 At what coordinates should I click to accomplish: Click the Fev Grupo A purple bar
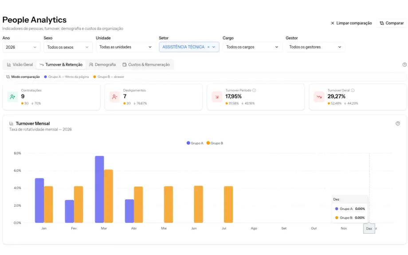point(70,211)
